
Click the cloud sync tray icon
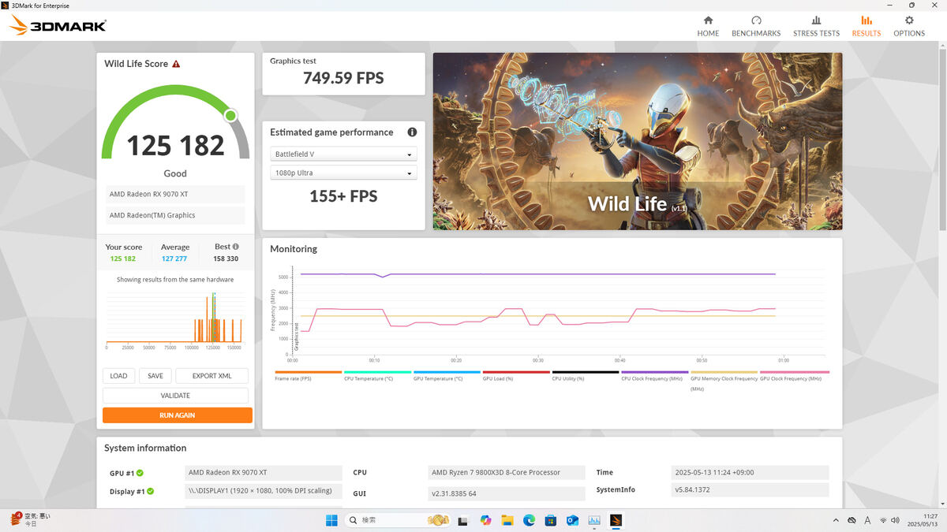[852, 520]
